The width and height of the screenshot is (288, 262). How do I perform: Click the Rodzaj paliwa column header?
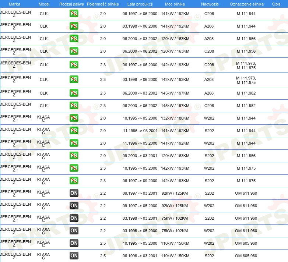(71, 4)
